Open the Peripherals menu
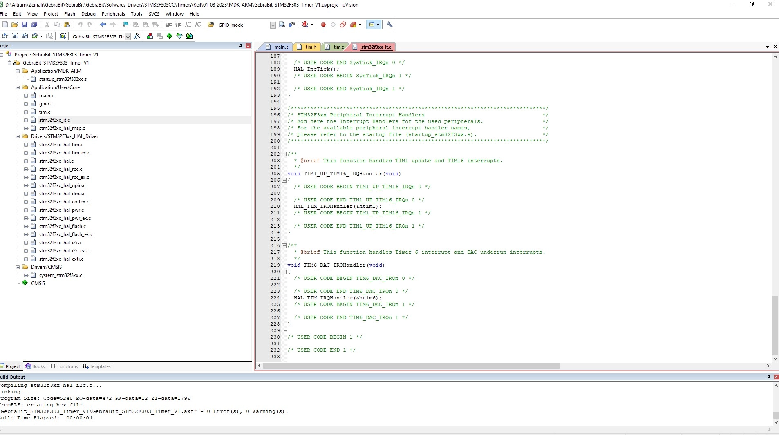 (113, 14)
